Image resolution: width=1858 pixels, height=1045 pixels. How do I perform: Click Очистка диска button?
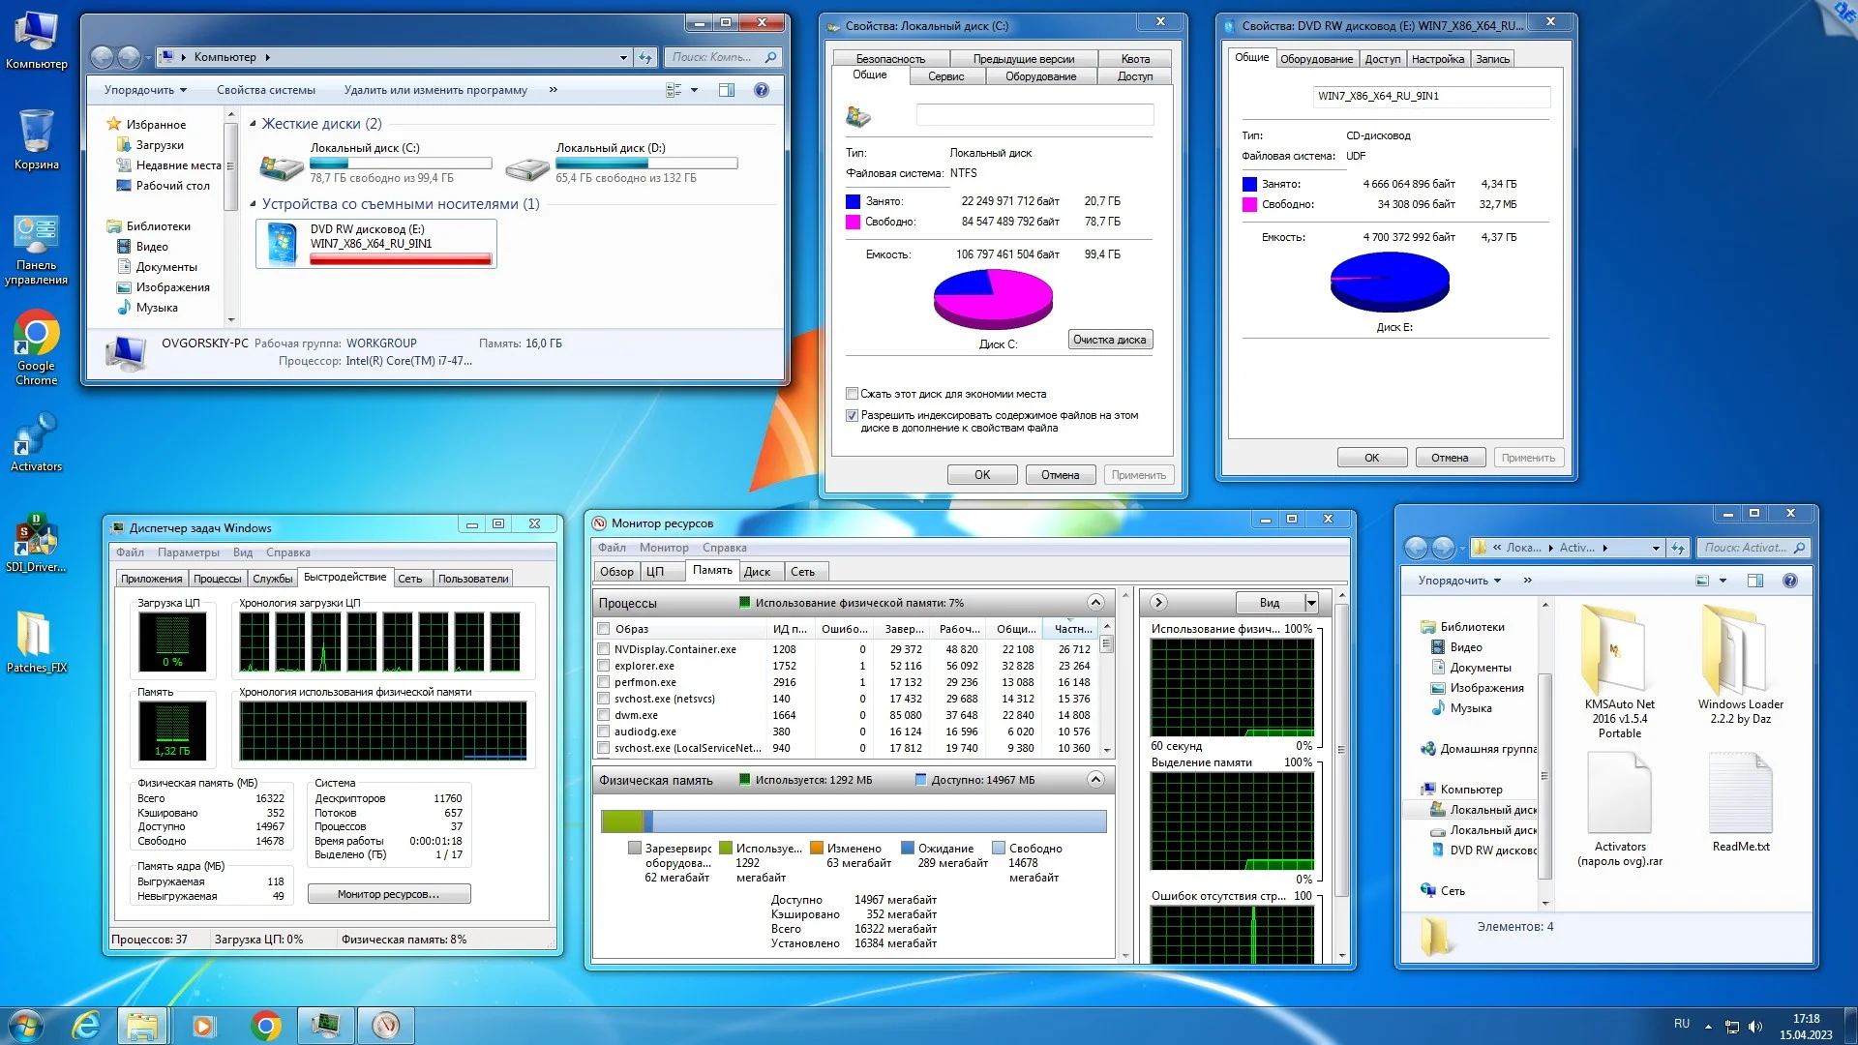(x=1109, y=340)
